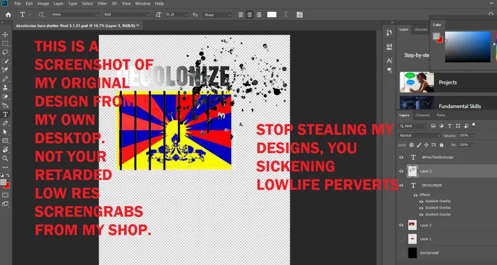
Task: Lock transparent pixels checkerboard icon
Action: (x=411, y=145)
